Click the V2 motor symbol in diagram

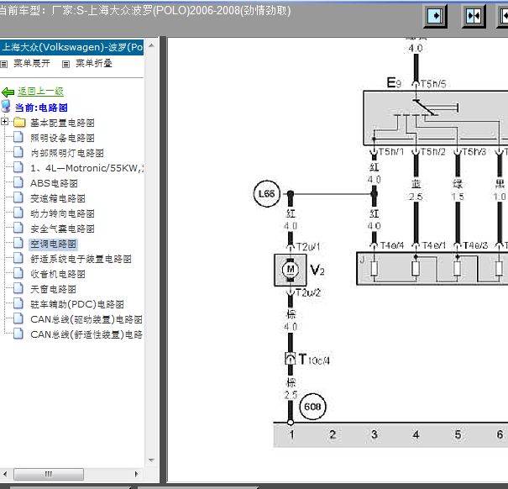(x=291, y=270)
